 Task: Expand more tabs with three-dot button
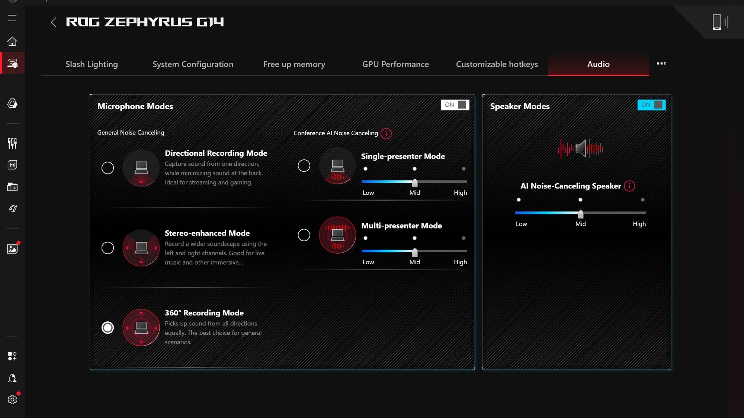pyautogui.click(x=661, y=64)
